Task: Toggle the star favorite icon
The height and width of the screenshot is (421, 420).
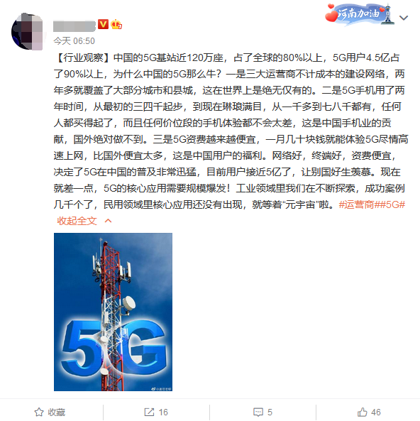Action: coord(39,412)
